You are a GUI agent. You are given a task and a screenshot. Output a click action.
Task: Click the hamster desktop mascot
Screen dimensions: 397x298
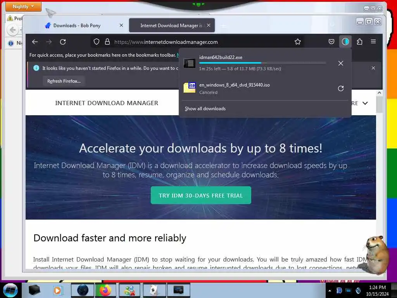tap(377, 255)
